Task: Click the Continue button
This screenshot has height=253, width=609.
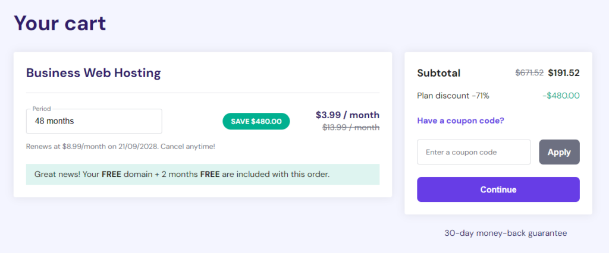Action: (498, 189)
